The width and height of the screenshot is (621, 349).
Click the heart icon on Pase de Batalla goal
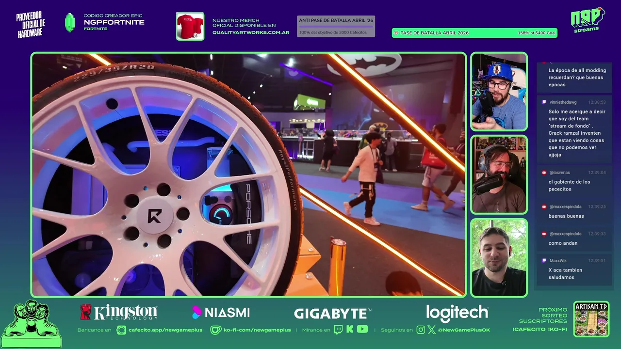tap(396, 33)
